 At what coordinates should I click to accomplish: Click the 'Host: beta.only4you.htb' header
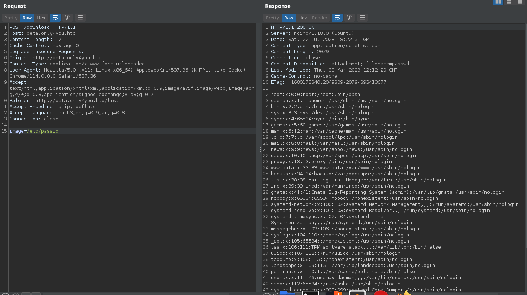(x=43, y=33)
